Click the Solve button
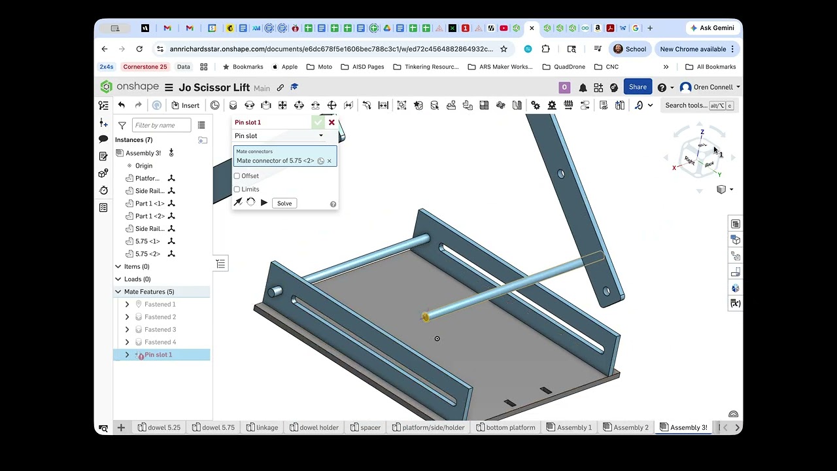The image size is (837, 471). [284, 203]
